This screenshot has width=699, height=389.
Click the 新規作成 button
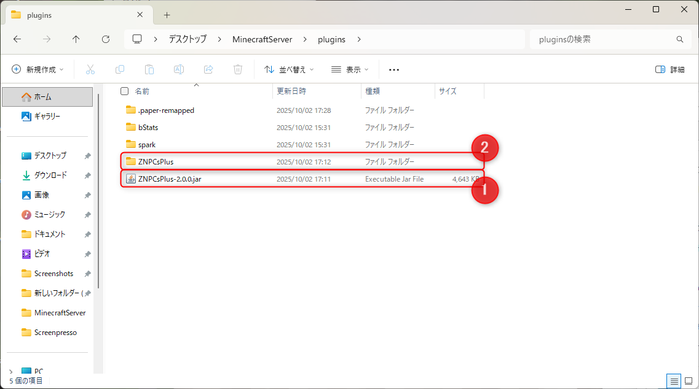[x=38, y=69]
